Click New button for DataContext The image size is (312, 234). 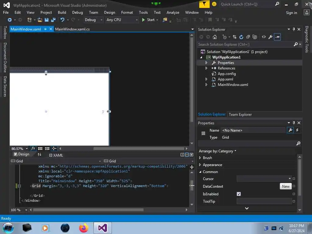[x=285, y=186]
